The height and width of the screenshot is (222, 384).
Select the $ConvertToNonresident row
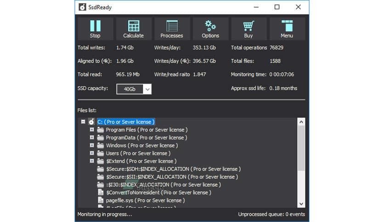point(158,192)
